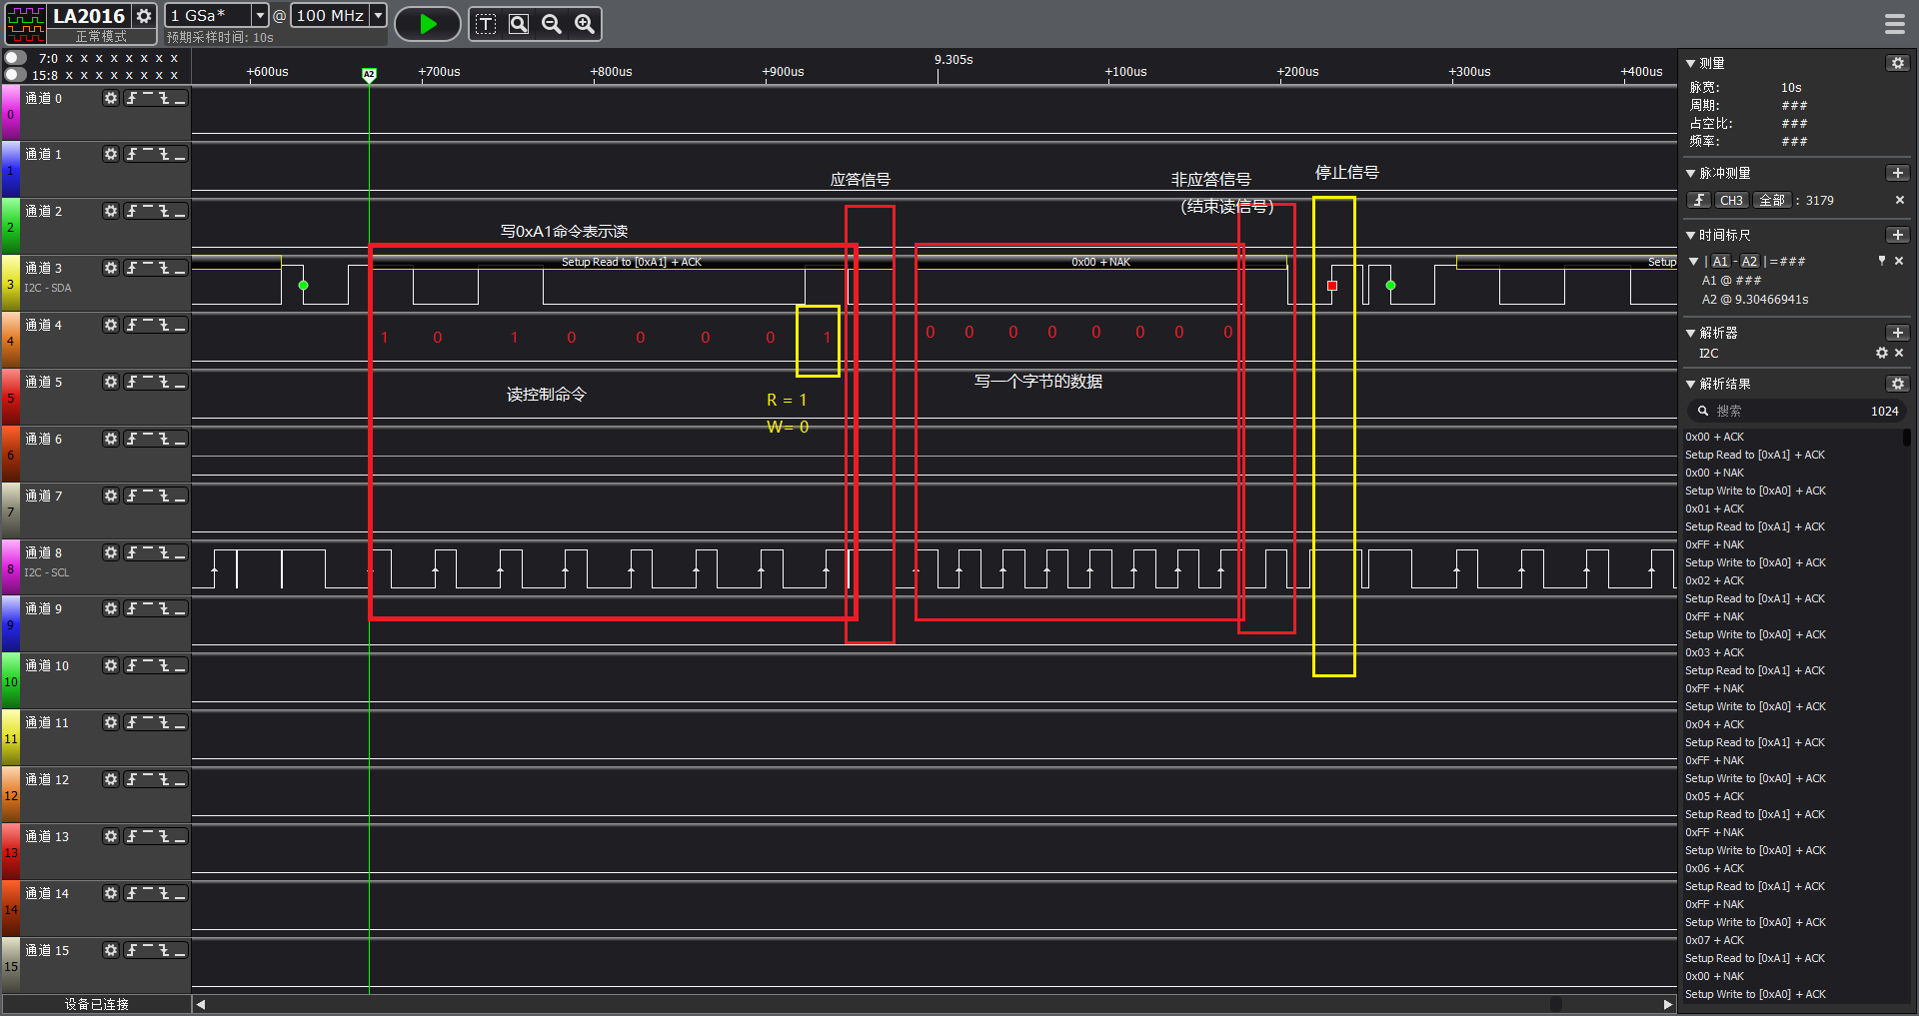The image size is (1919, 1016).
Task: Open the hamburger main menu
Action: (x=1895, y=23)
